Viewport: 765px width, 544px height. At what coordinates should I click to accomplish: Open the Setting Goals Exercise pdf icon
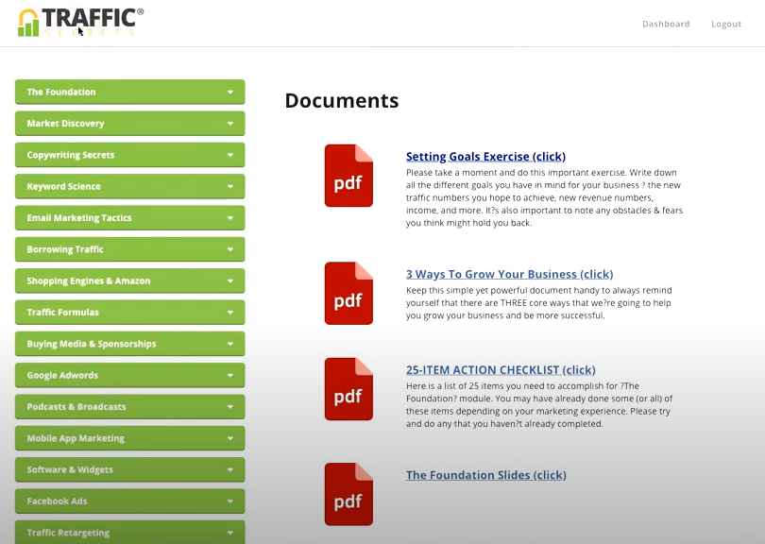pos(348,176)
